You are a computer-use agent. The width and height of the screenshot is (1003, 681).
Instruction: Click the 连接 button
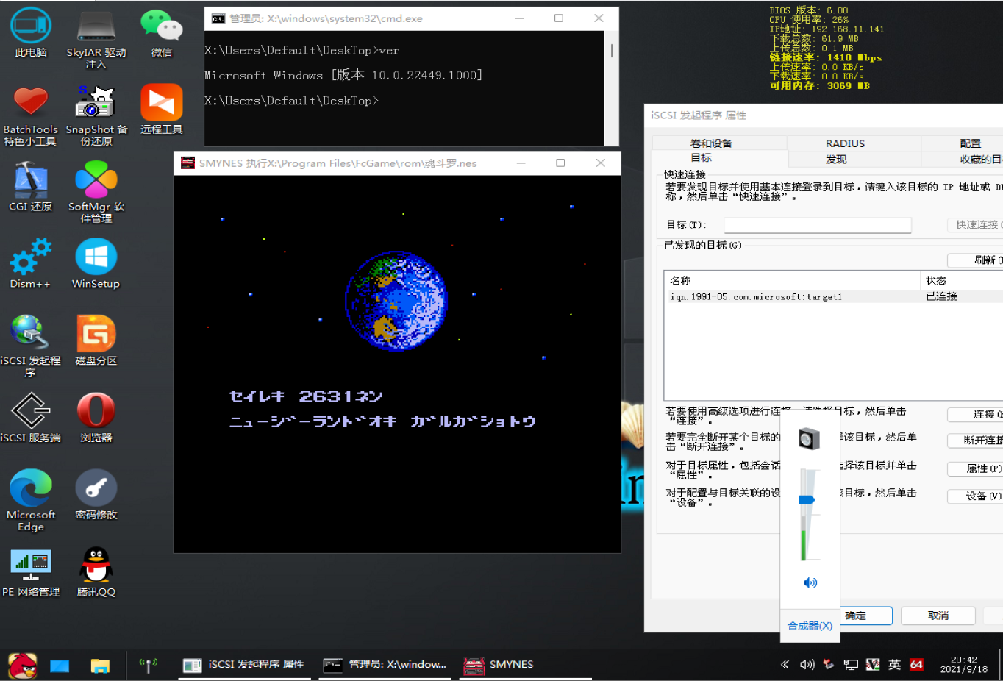tap(975, 415)
